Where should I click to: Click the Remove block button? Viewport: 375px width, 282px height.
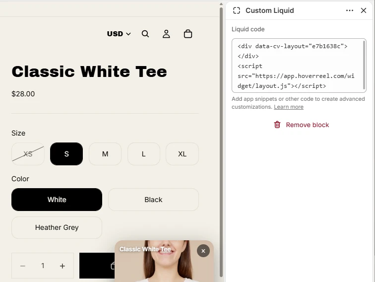[x=302, y=125]
